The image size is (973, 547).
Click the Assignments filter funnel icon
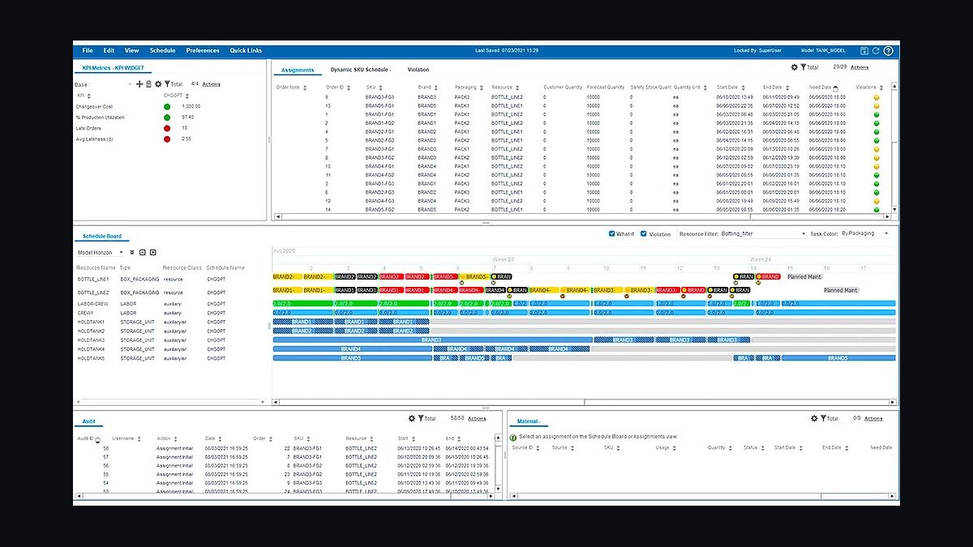click(x=803, y=68)
